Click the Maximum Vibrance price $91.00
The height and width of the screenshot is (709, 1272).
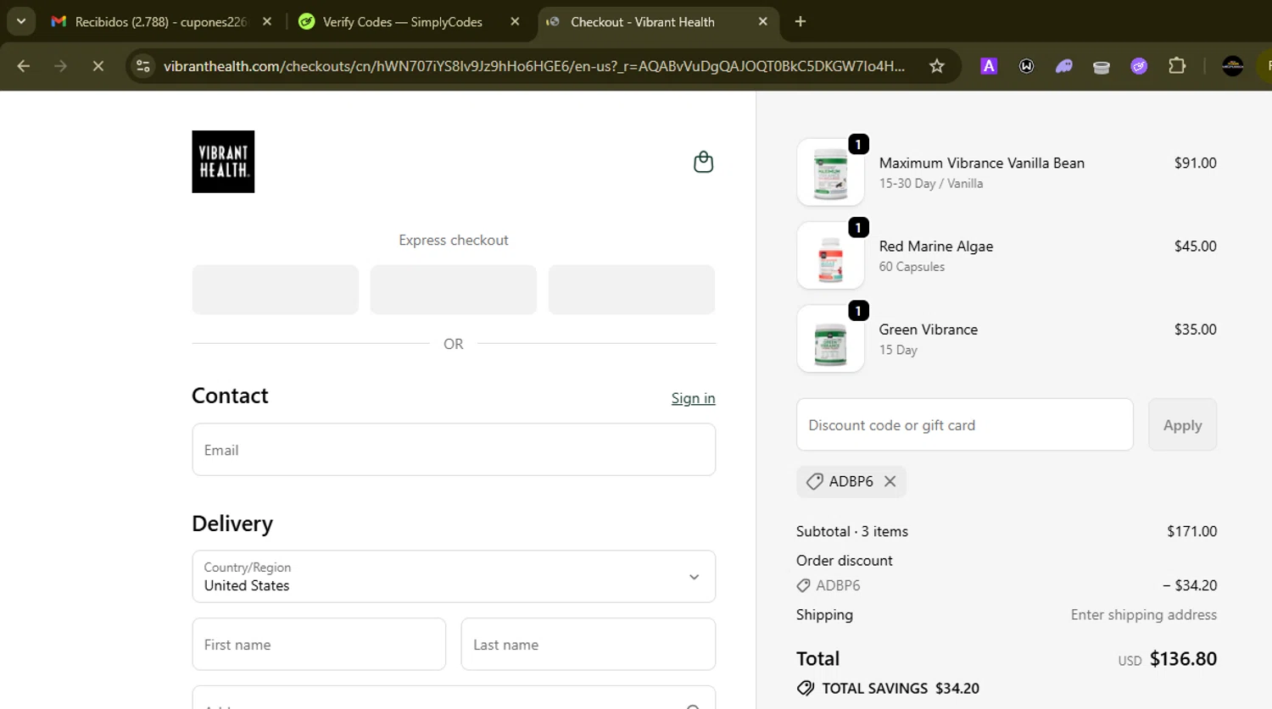1195,163
